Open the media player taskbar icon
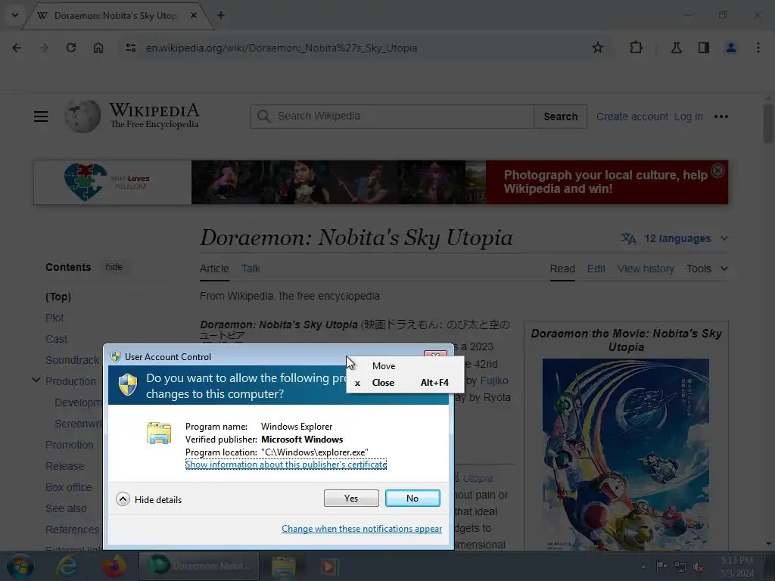Screen dimensions: 775x581 coord(328,566)
